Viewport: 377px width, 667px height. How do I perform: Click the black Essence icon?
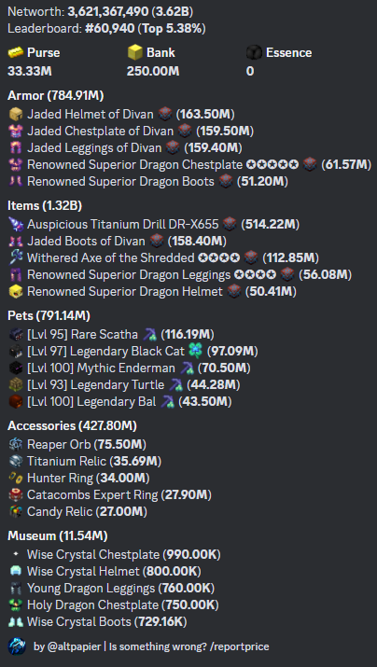pyautogui.click(x=254, y=53)
